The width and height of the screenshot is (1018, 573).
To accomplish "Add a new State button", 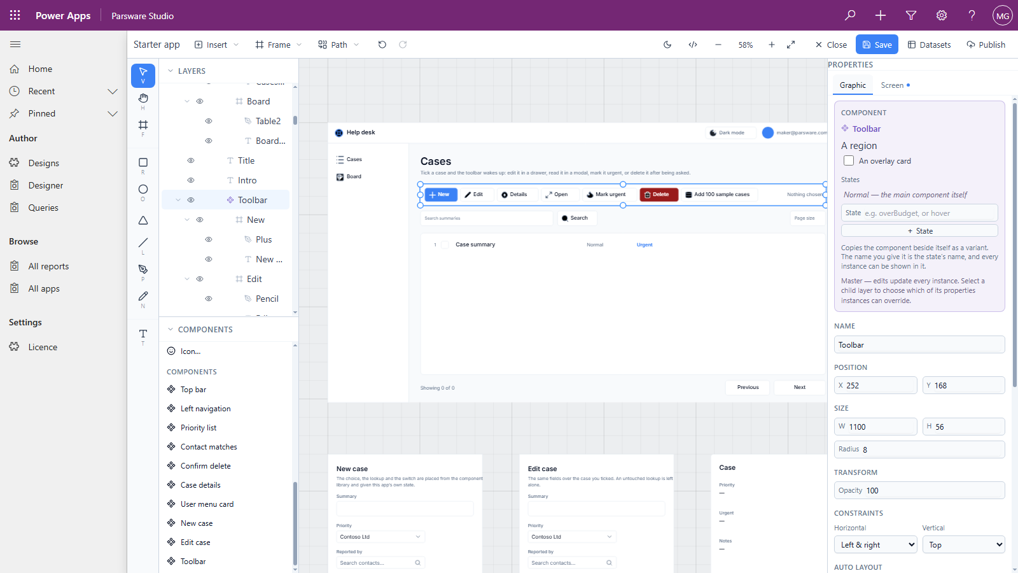I will [919, 231].
